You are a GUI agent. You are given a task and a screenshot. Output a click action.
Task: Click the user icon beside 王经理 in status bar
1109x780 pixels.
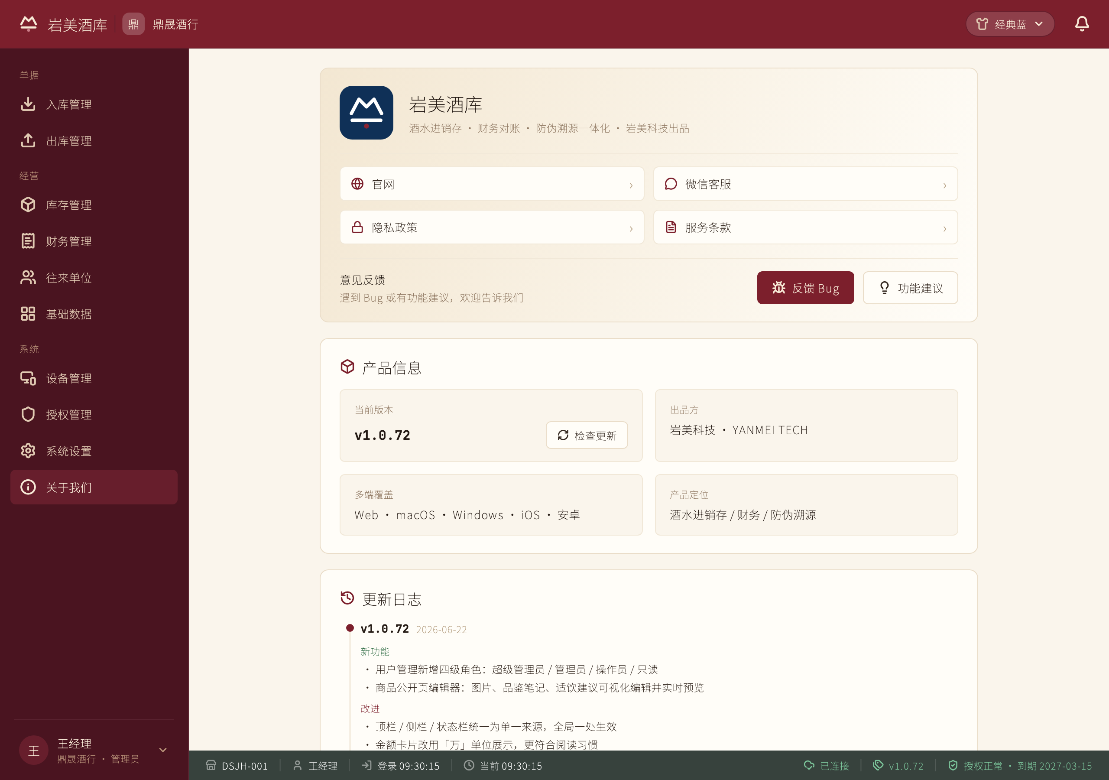pos(298,765)
